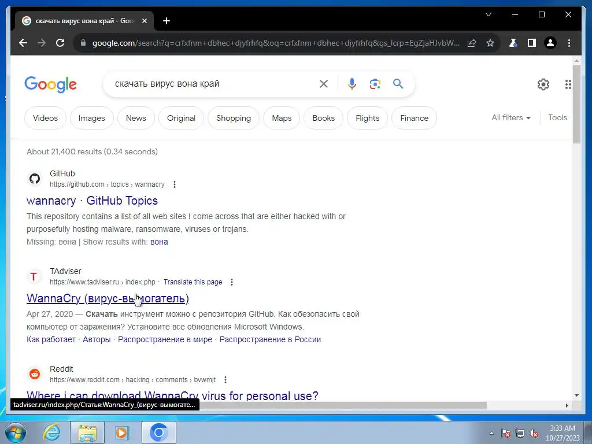
Task: Toggle the side panel icon
Action: tap(532, 43)
